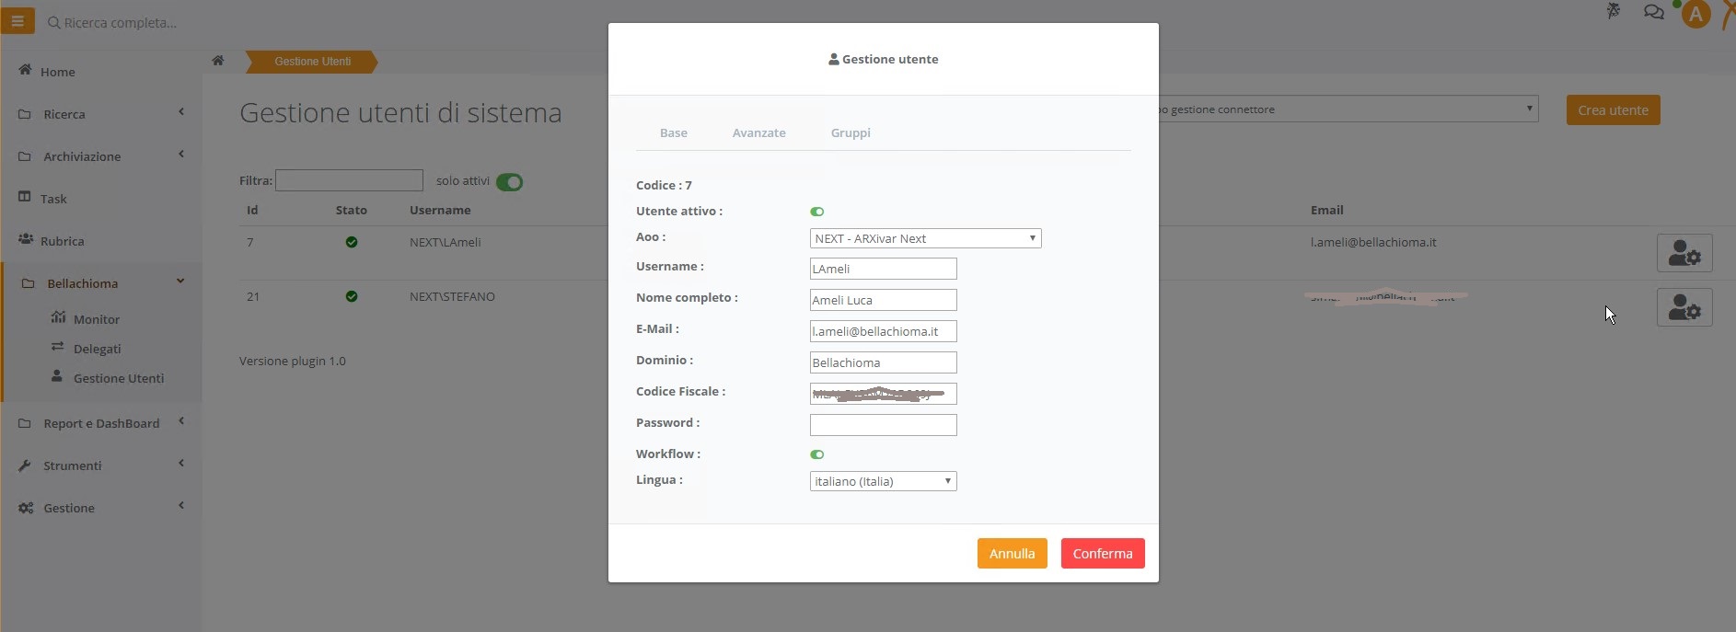
Task: Open the gestione connettore dropdown
Action: pyautogui.click(x=1348, y=109)
